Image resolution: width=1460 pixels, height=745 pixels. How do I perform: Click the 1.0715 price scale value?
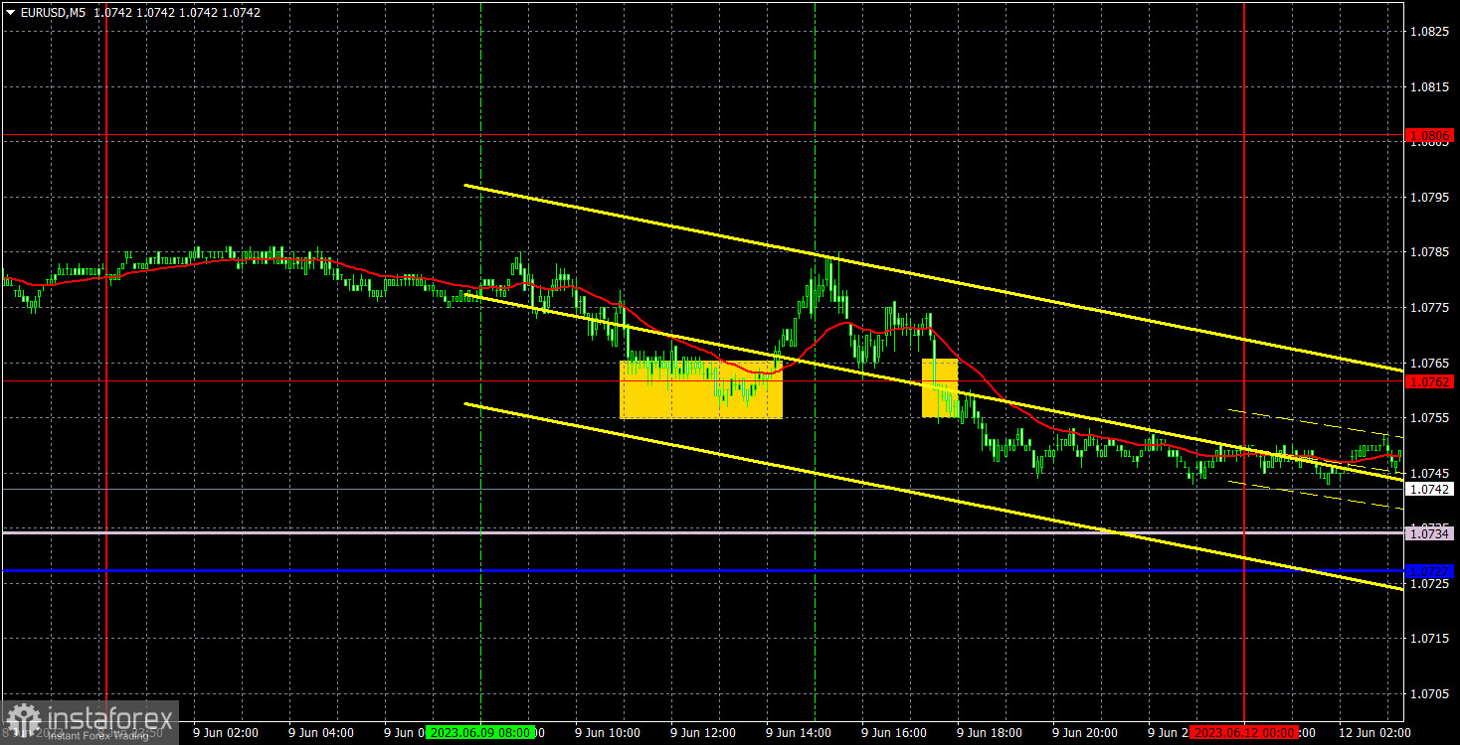(1428, 638)
